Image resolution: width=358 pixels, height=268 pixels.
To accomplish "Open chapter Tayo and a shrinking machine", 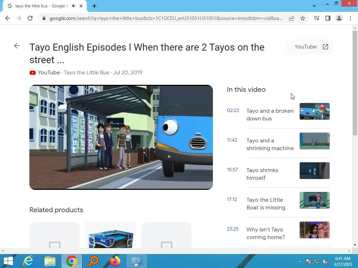I will (270, 144).
